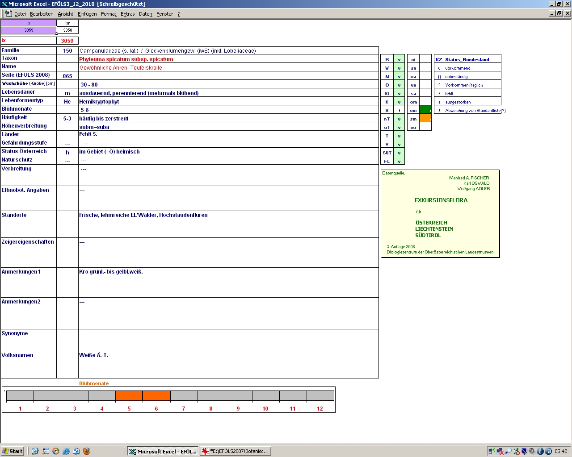Open the Messenger tray icon
Screen dimensions: 572x457
click(x=516, y=451)
